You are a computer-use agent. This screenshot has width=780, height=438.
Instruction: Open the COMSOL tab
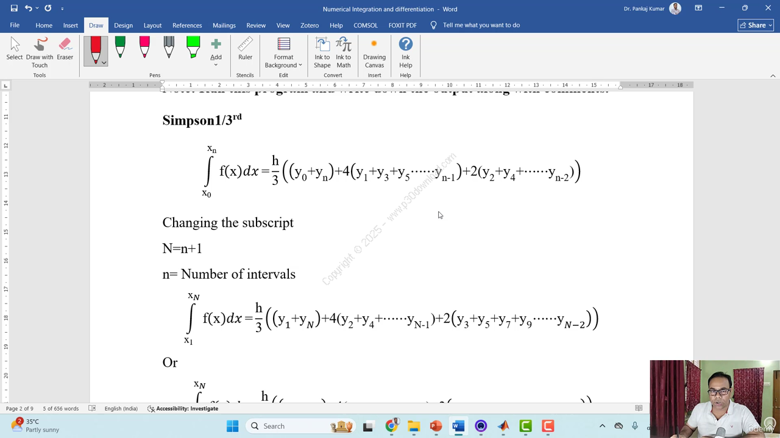click(366, 25)
